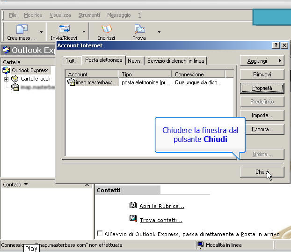Click the dialog's ? help button
Viewport: 291px width, 252px height.
coord(276,45)
